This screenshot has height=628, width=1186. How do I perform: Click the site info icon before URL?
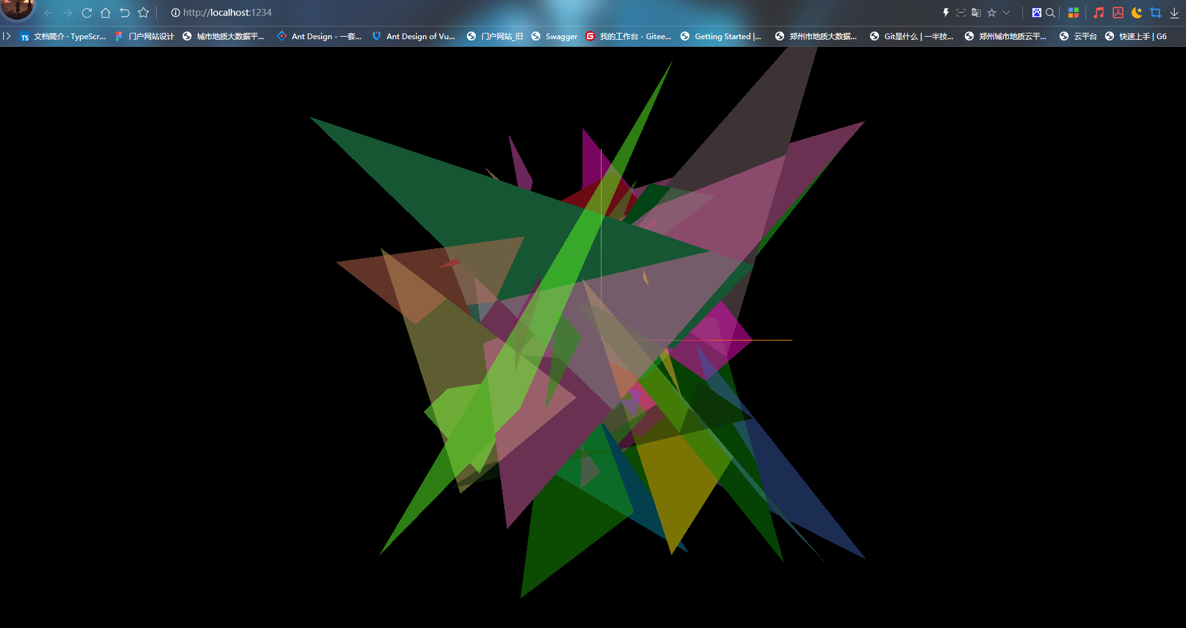(x=175, y=13)
